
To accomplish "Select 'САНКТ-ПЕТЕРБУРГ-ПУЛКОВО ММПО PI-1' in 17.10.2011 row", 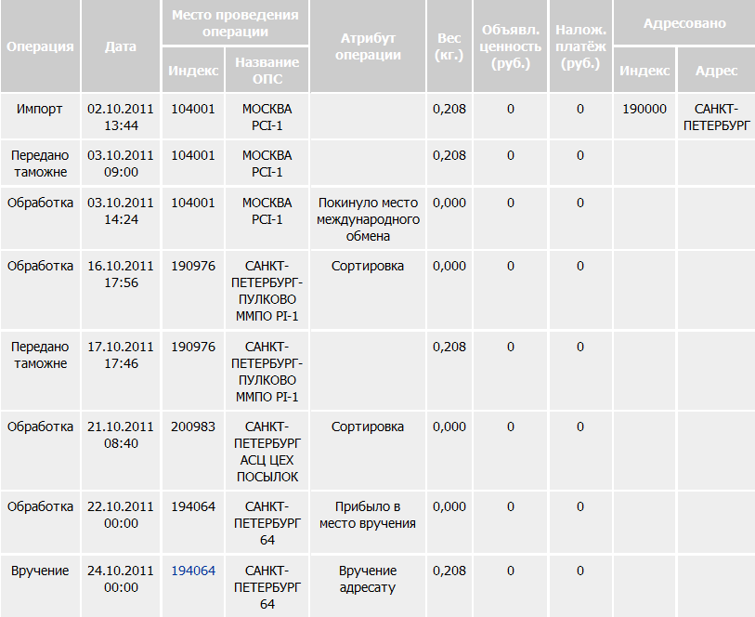I will pos(267,372).
